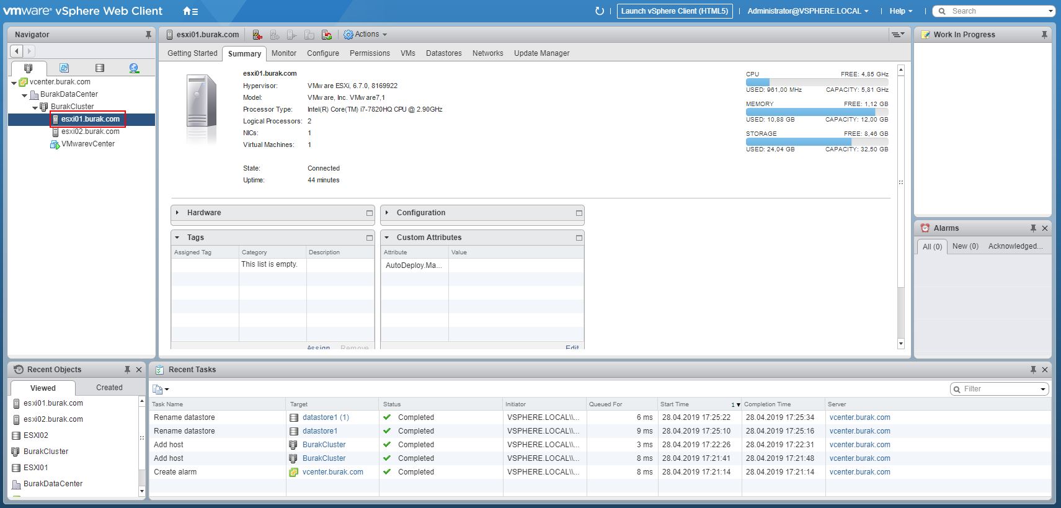
Task: Collapse the Tags section
Action: pyautogui.click(x=178, y=238)
